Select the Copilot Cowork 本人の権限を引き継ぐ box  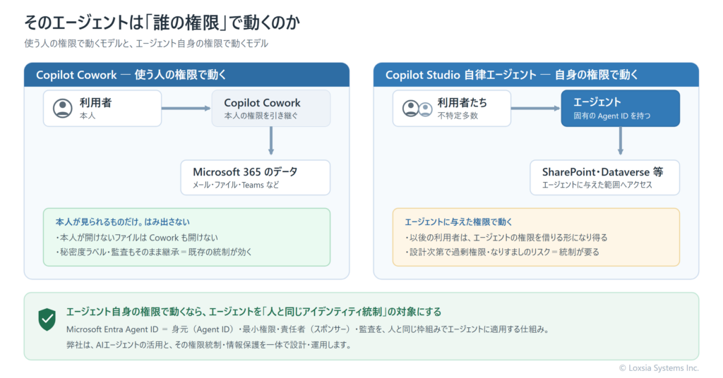point(271,108)
